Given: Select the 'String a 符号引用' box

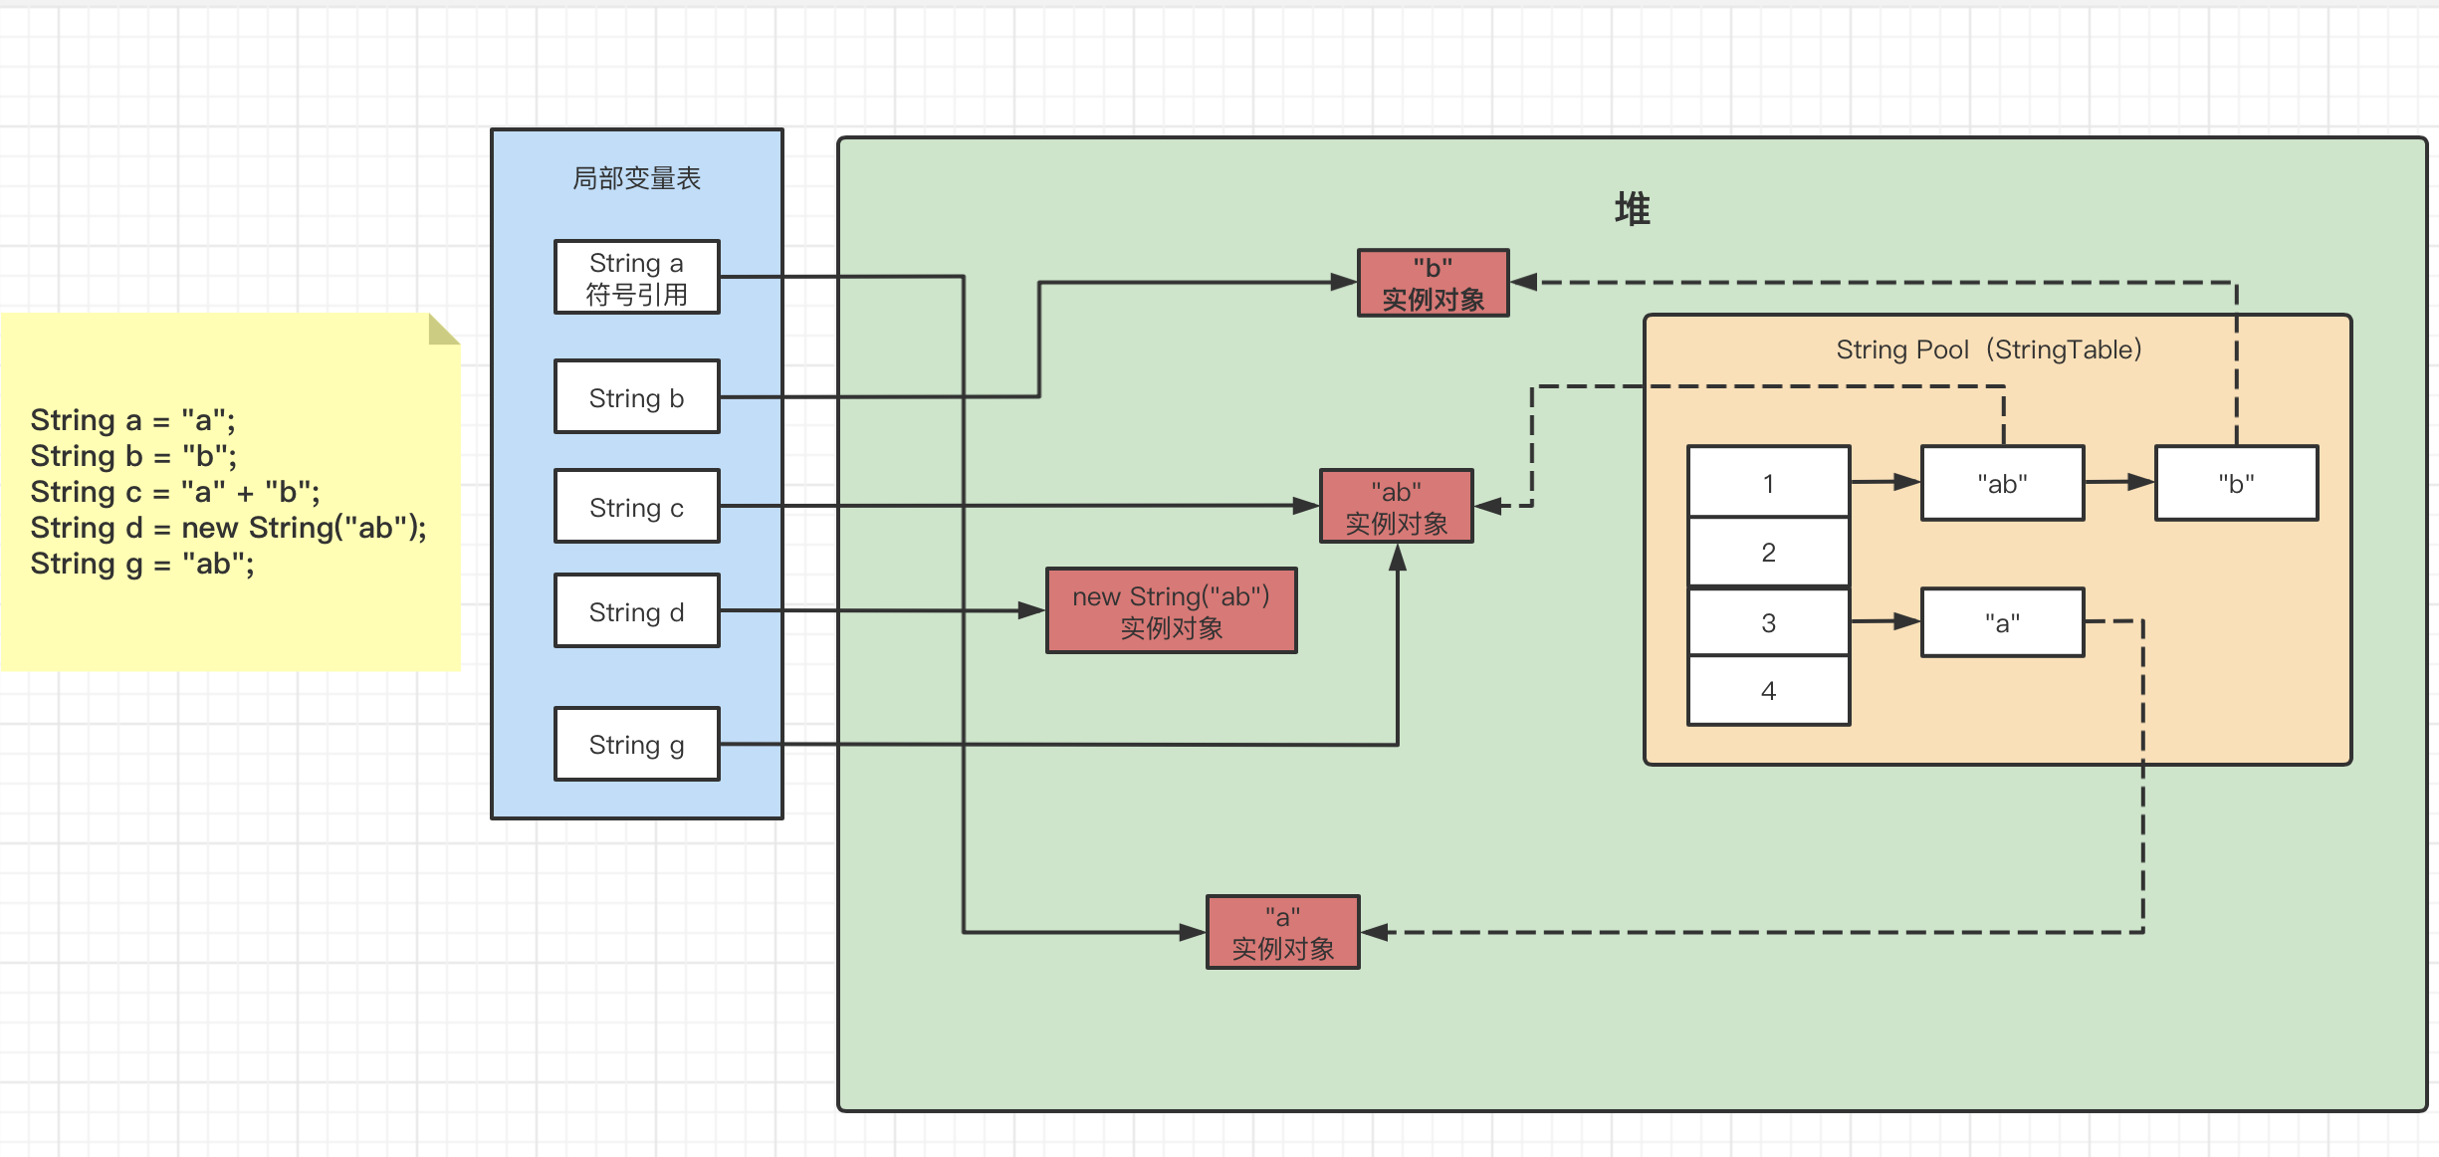Looking at the screenshot, I should point(637,278).
